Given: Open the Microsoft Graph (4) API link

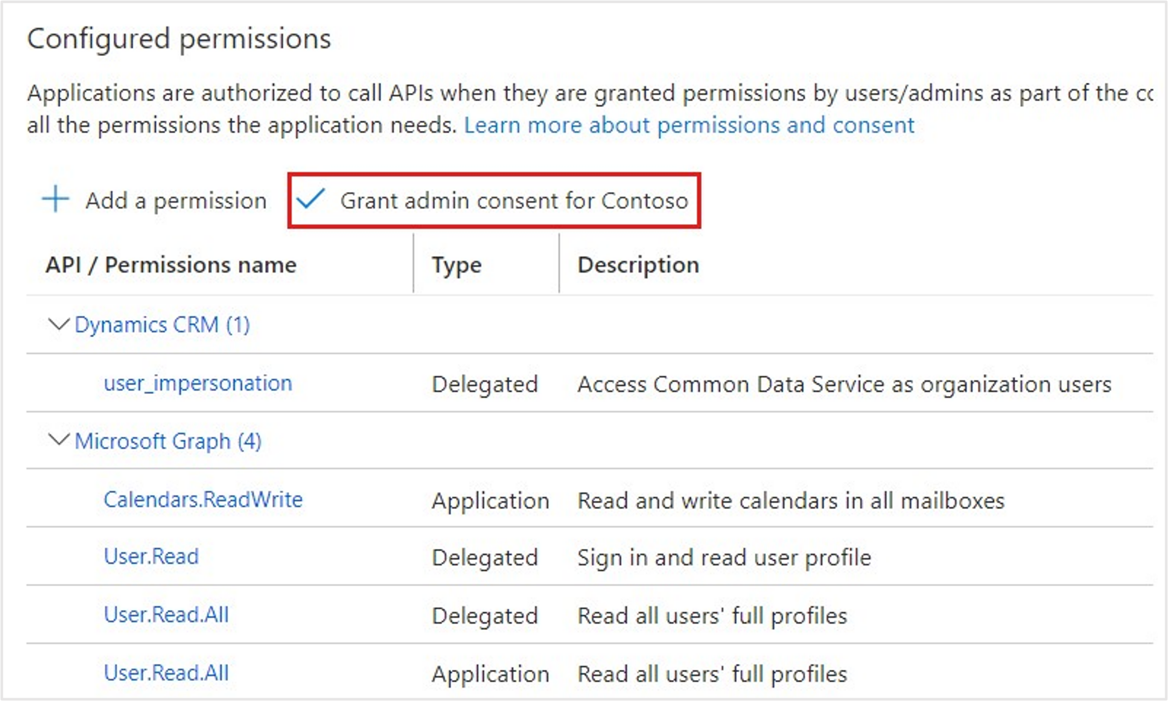Looking at the screenshot, I should [168, 442].
